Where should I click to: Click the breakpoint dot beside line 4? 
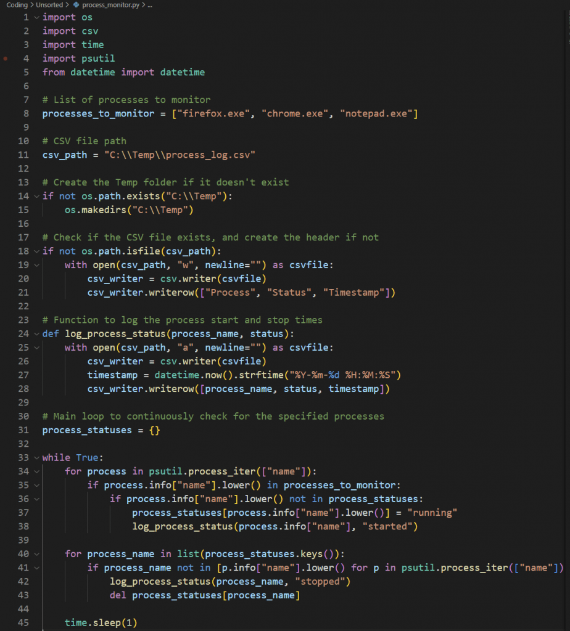(x=5, y=59)
